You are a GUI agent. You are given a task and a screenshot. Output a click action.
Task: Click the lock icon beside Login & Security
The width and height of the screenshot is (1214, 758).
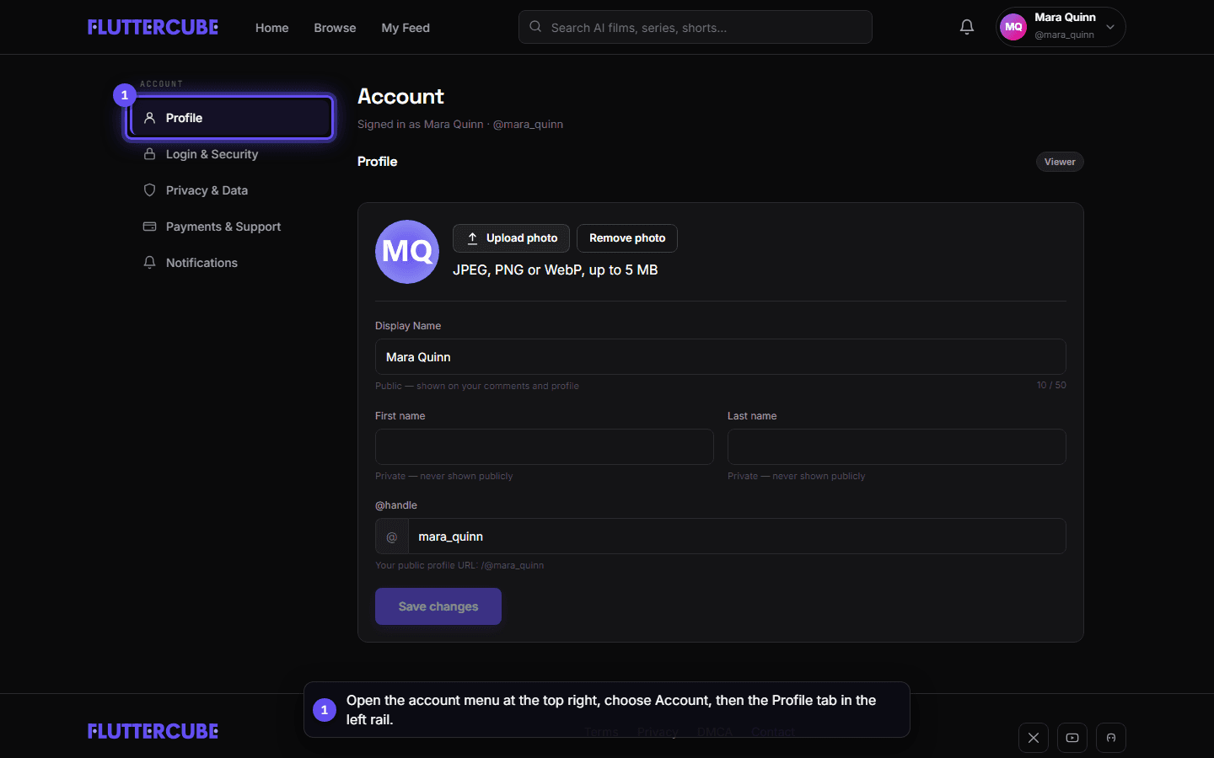149,154
